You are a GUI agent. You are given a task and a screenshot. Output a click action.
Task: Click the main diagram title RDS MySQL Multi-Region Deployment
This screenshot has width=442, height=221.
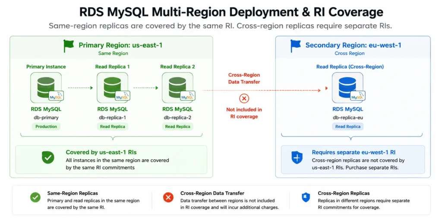tap(231, 13)
